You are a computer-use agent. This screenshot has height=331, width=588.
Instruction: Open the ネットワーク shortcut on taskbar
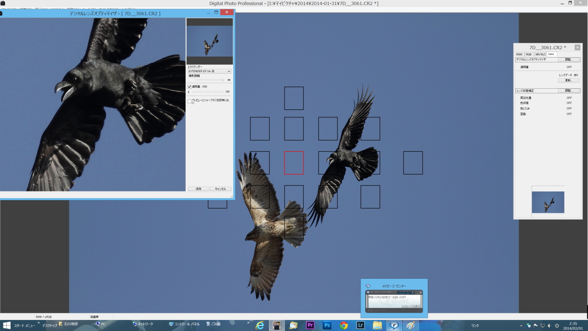[x=143, y=324]
